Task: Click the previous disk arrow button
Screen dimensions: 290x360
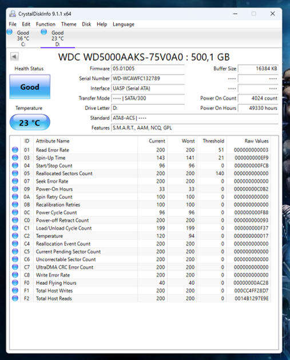Action: coord(14,57)
